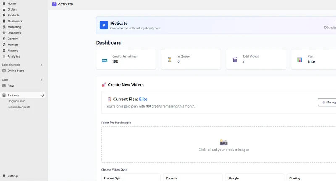Click the Credits Remaining 100 value
The width and height of the screenshot is (336, 189).
(115, 61)
